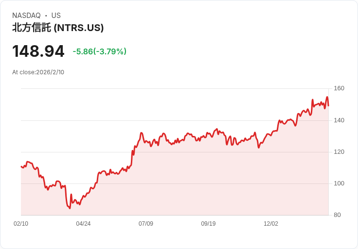Click the 04/24 date on x-axis

(x=83, y=224)
